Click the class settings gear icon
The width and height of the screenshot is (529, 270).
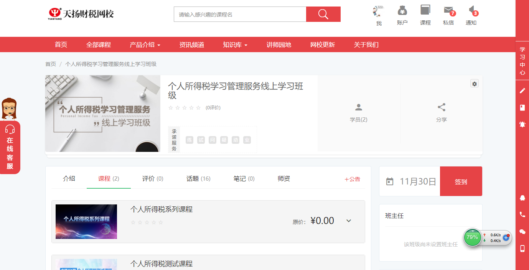[x=475, y=84]
